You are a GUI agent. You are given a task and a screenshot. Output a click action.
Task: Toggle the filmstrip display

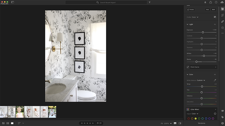coord(175,123)
